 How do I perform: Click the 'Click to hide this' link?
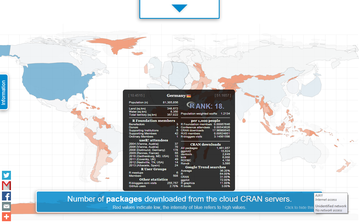click(299, 207)
